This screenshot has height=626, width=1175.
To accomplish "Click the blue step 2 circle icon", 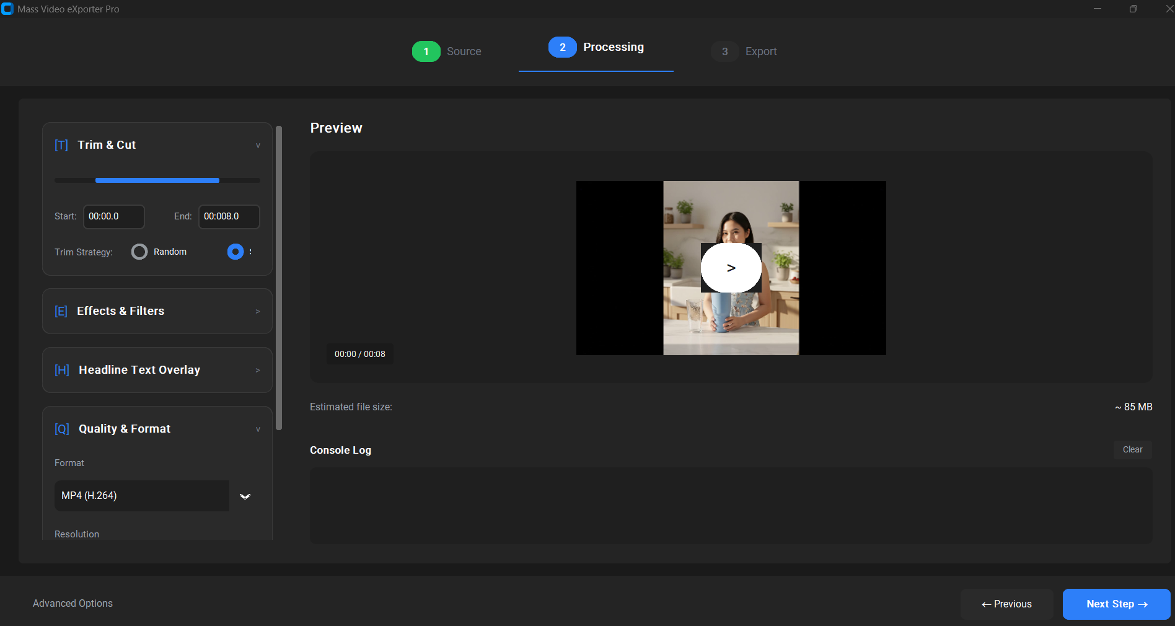I will (562, 47).
